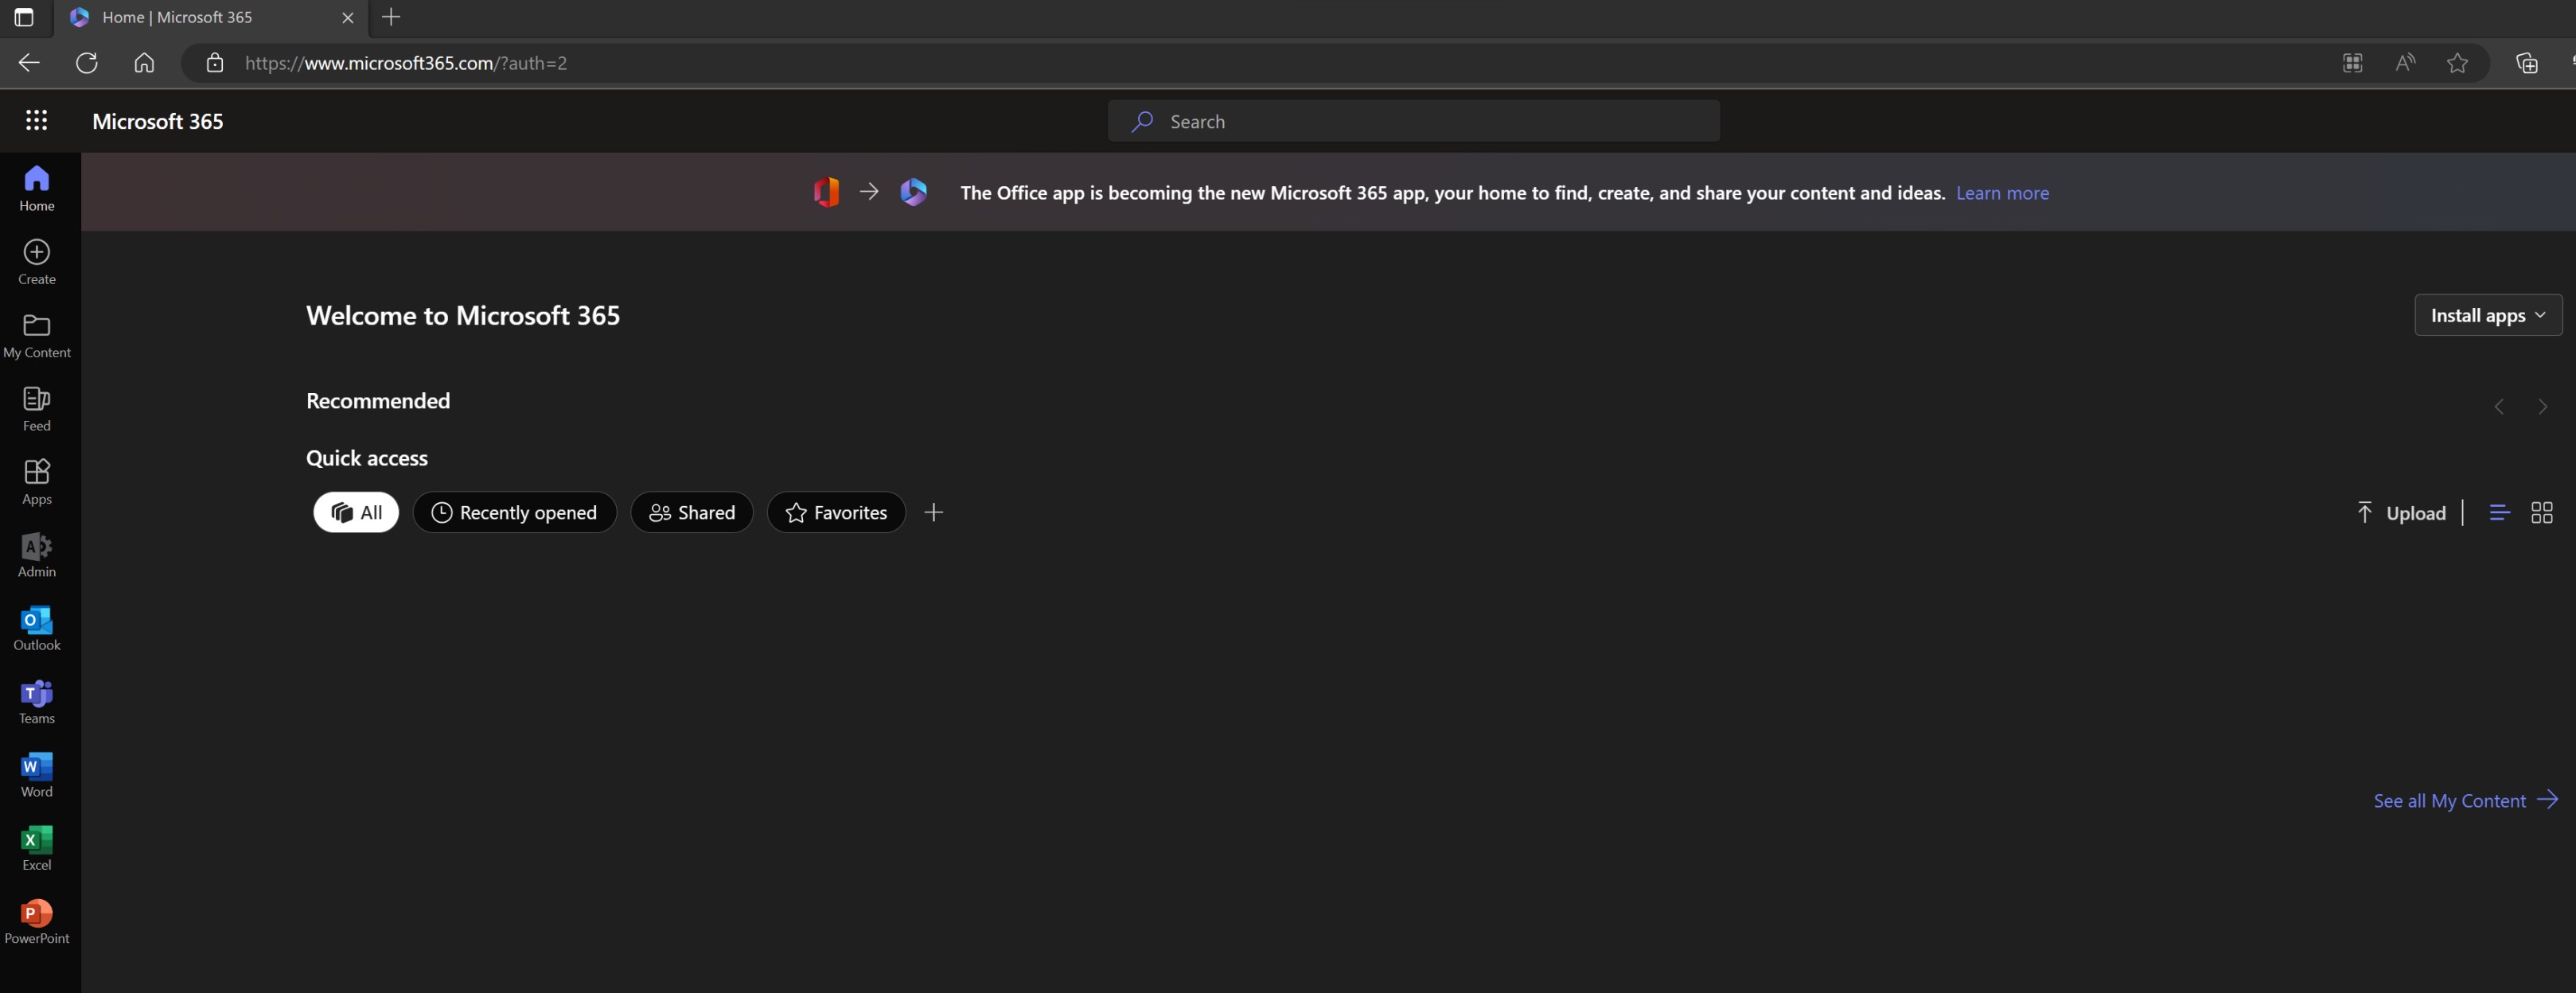Click the Microsoft 365 Search box
2576x993 pixels.
point(1413,121)
